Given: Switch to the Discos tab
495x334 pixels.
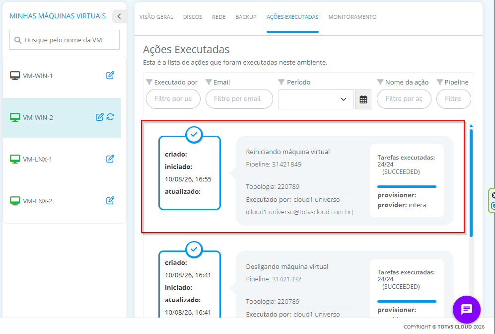Looking at the screenshot, I should pyautogui.click(x=193, y=17).
